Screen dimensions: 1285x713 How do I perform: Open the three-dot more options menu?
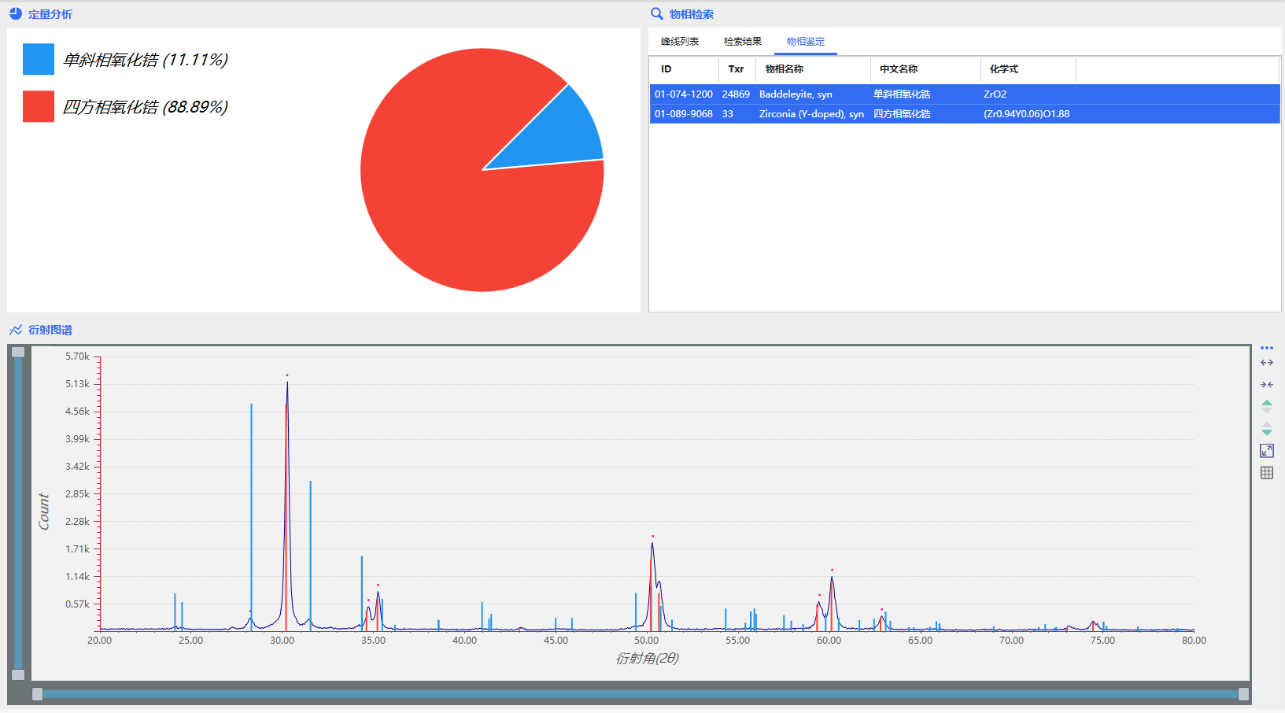(1266, 348)
